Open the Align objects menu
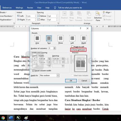Screen dimensions: 121x121 click(107, 13)
